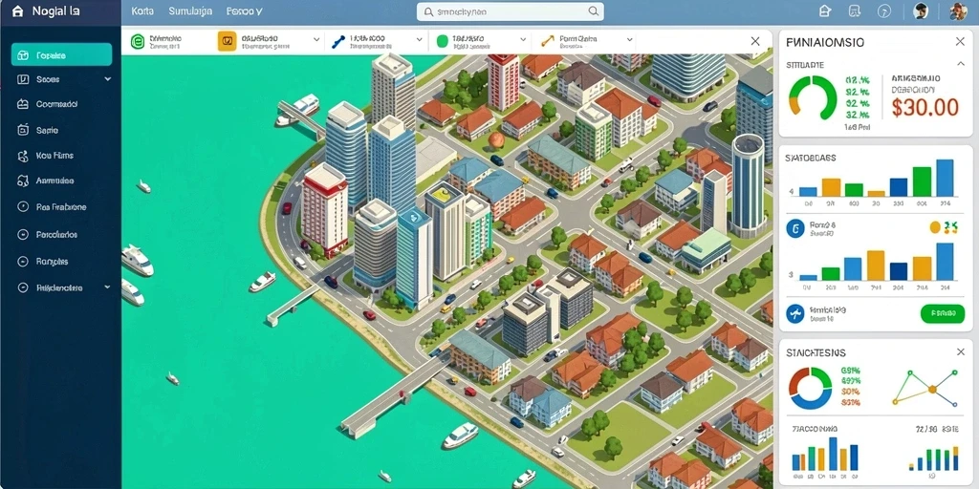Click the green donut gauge chart
Viewport: 979px width, 489px height.
[813, 97]
